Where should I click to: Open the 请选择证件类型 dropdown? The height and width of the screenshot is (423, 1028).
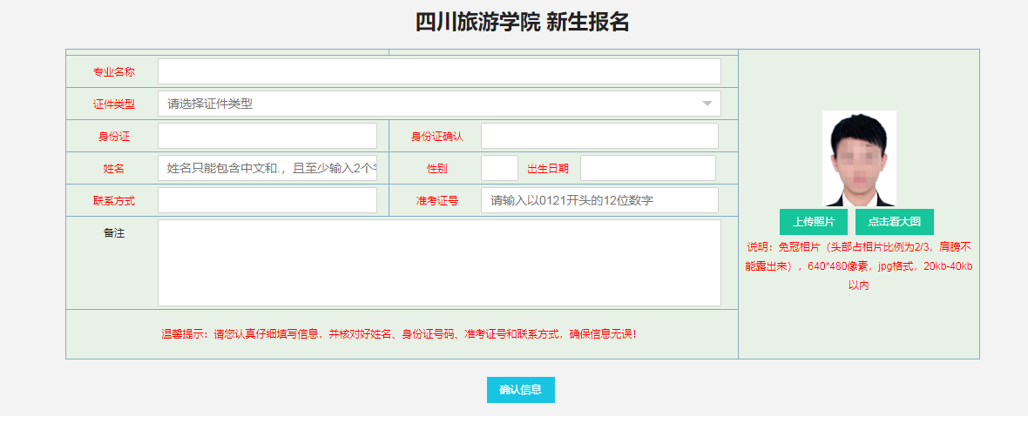(x=439, y=104)
